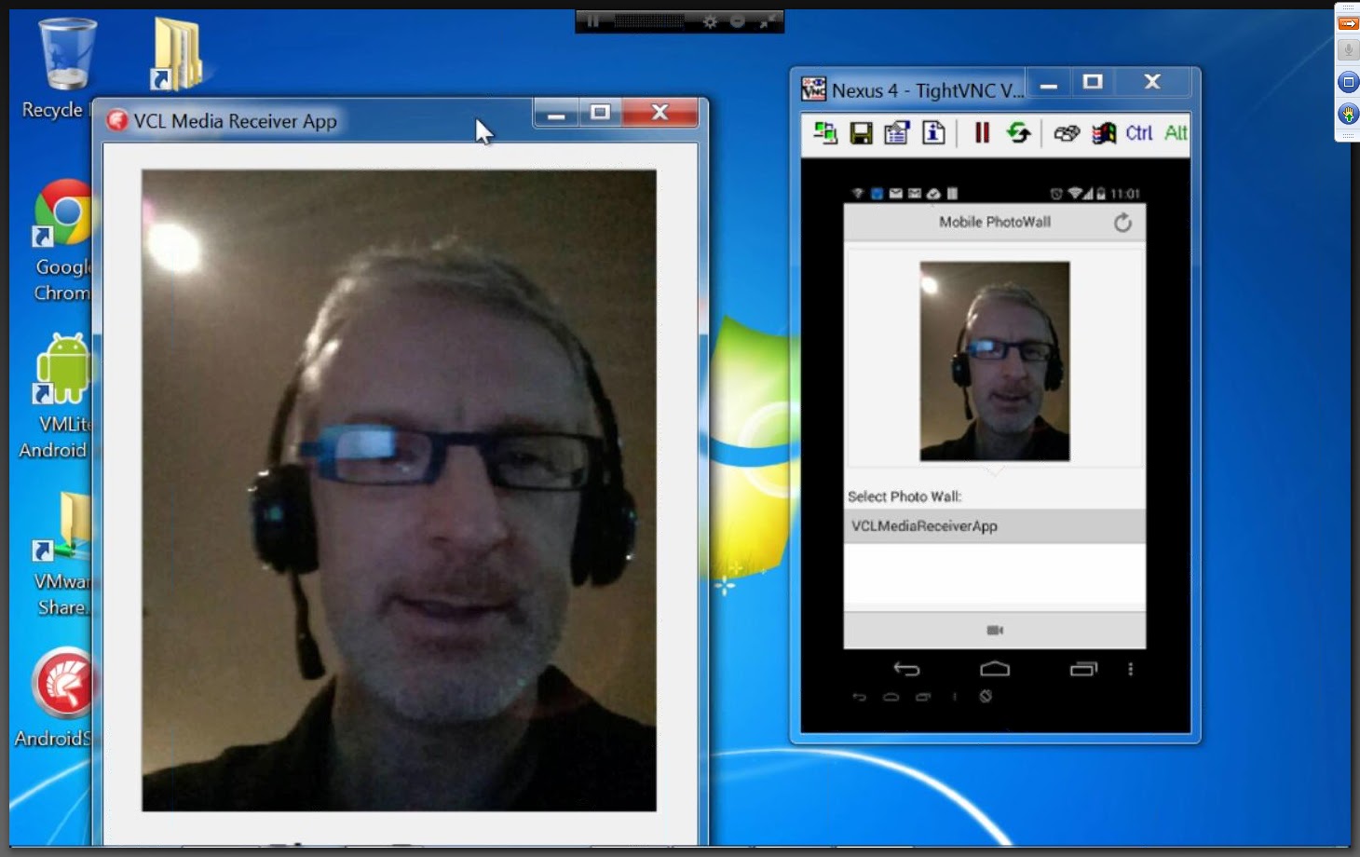Click the diagonal arrows fullscreen icon
This screenshot has width=1360, height=857.
(x=767, y=21)
